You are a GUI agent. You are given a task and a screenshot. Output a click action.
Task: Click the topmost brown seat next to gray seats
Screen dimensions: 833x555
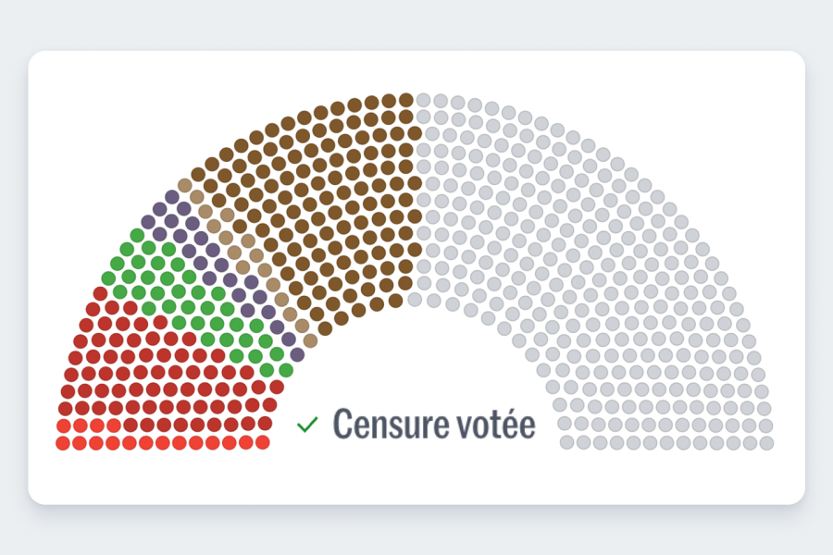(405, 99)
